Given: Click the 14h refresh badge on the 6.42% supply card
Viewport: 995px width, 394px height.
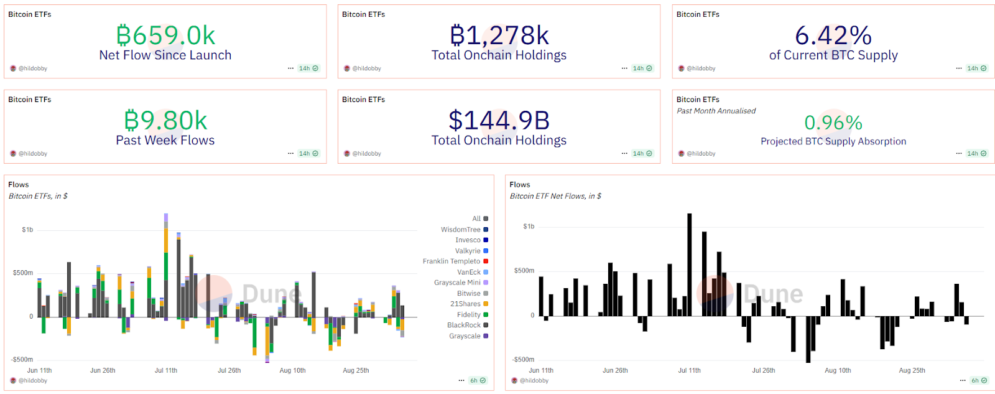Looking at the screenshot, I should click(977, 68).
